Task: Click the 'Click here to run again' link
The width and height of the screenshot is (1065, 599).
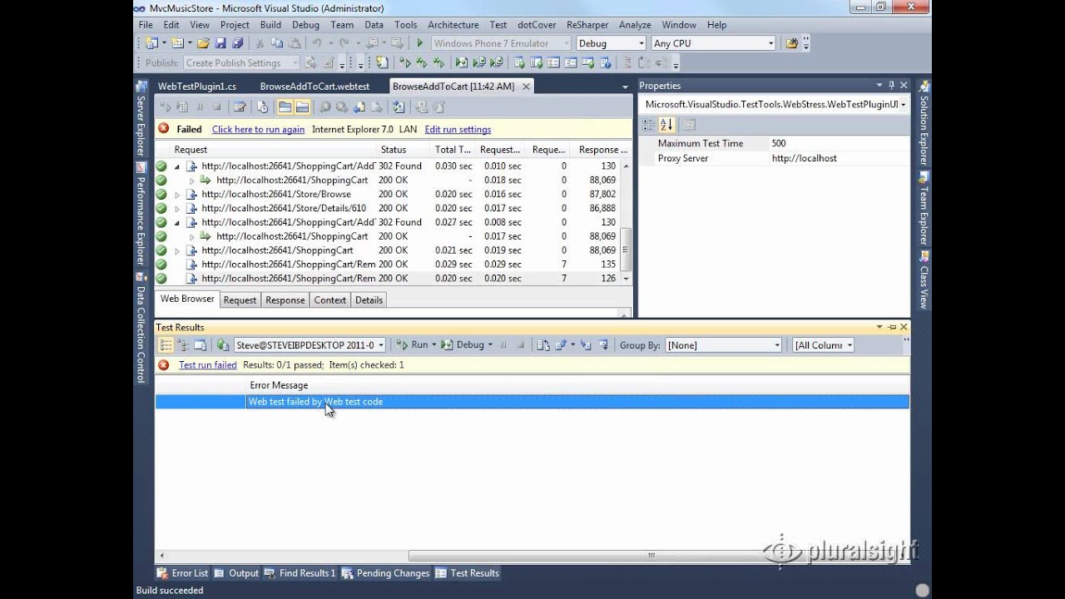Action: pos(258,129)
